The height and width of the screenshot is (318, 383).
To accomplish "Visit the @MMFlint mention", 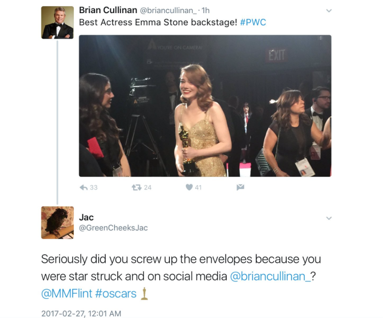I will tap(66, 294).
